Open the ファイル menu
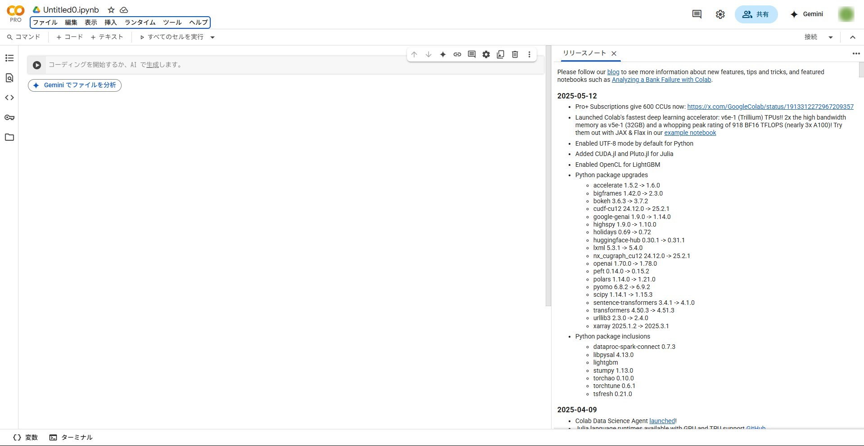Image resolution: width=864 pixels, height=446 pixels. [45, 22]
